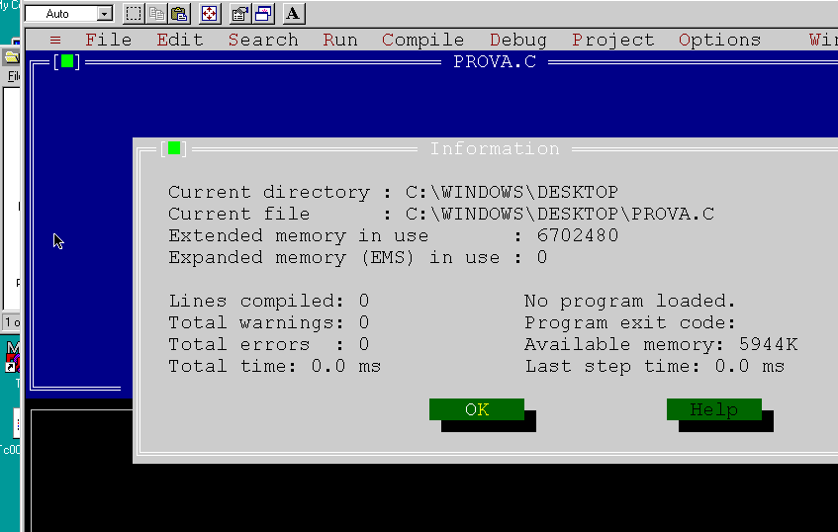Open the File menu
Viewport: 838px width, 532px height.
[x=108, y=40]
